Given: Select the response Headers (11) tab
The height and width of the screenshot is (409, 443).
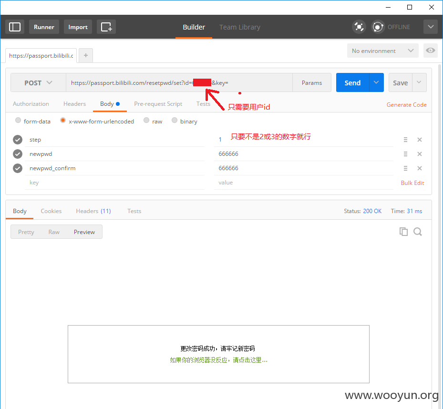Looking at the screenshot, I should [x=93, y=211].
